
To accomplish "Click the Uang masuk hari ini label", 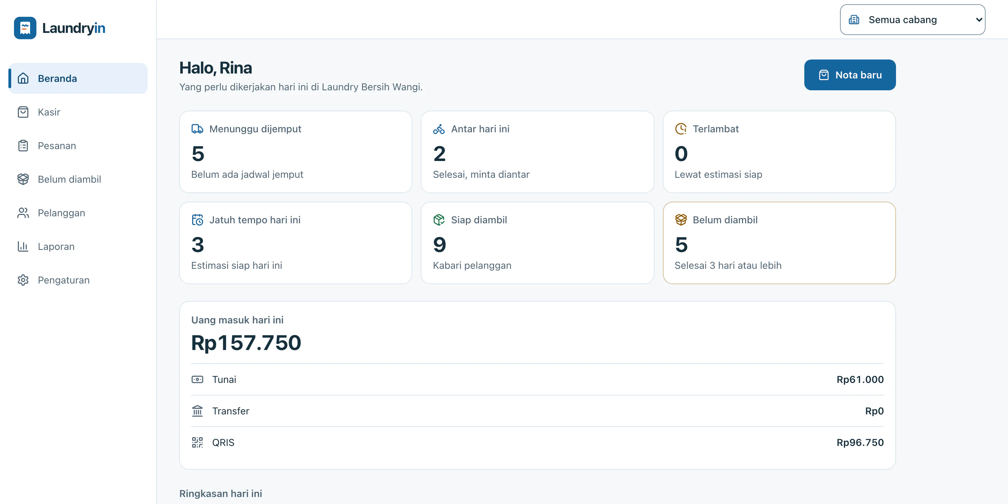I will click(237, 320).
